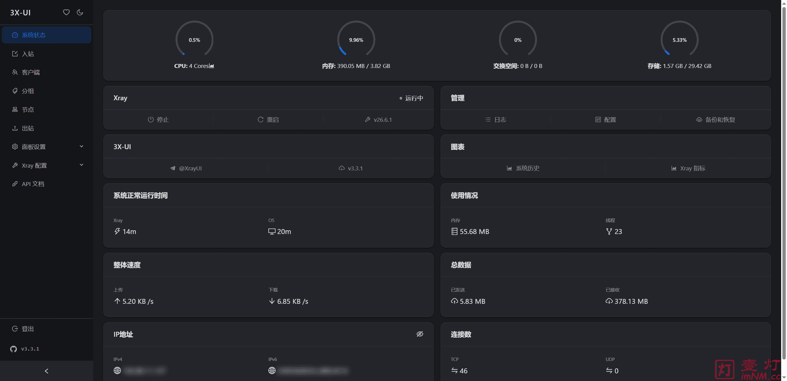Screen dimensions: 787x381
Task: Go to 客户端 clients page
Action: pyautogui.click(x=46, y=72)
